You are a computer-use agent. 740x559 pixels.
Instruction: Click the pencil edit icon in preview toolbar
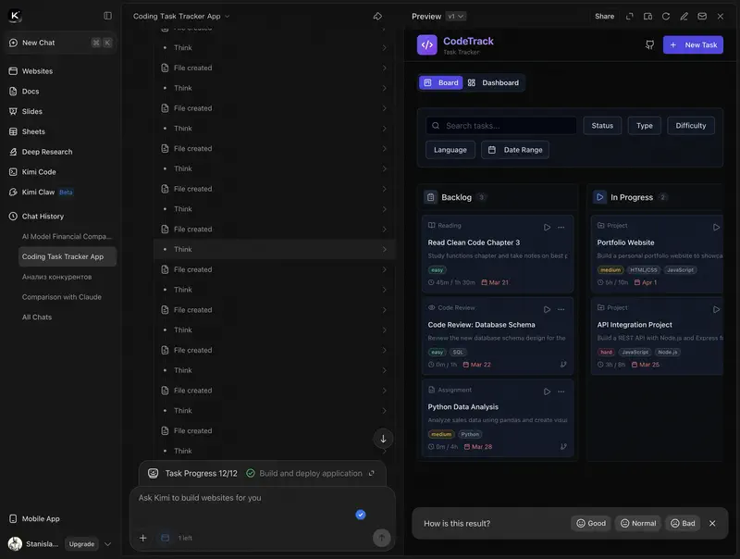(684, 16)
